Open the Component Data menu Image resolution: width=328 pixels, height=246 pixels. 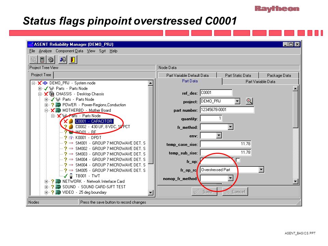pyautogui.click(x=69, y=51)
